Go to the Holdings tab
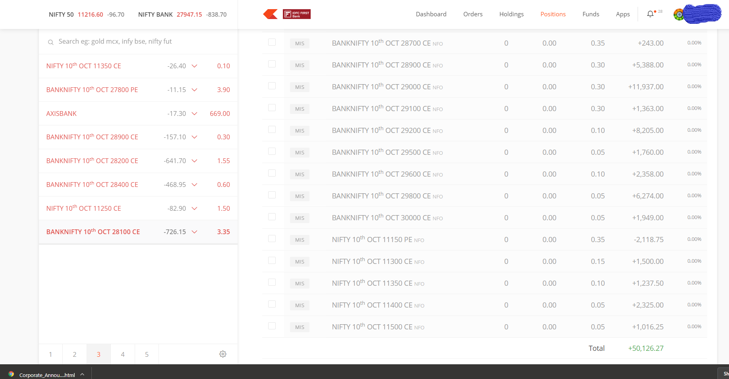Screen dimensions: 729x379 (x=511, y=14)
